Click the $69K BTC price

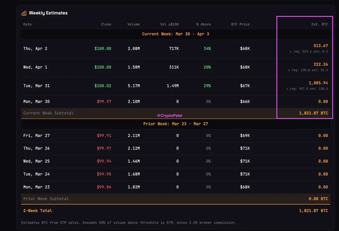(x=245, y=136)
